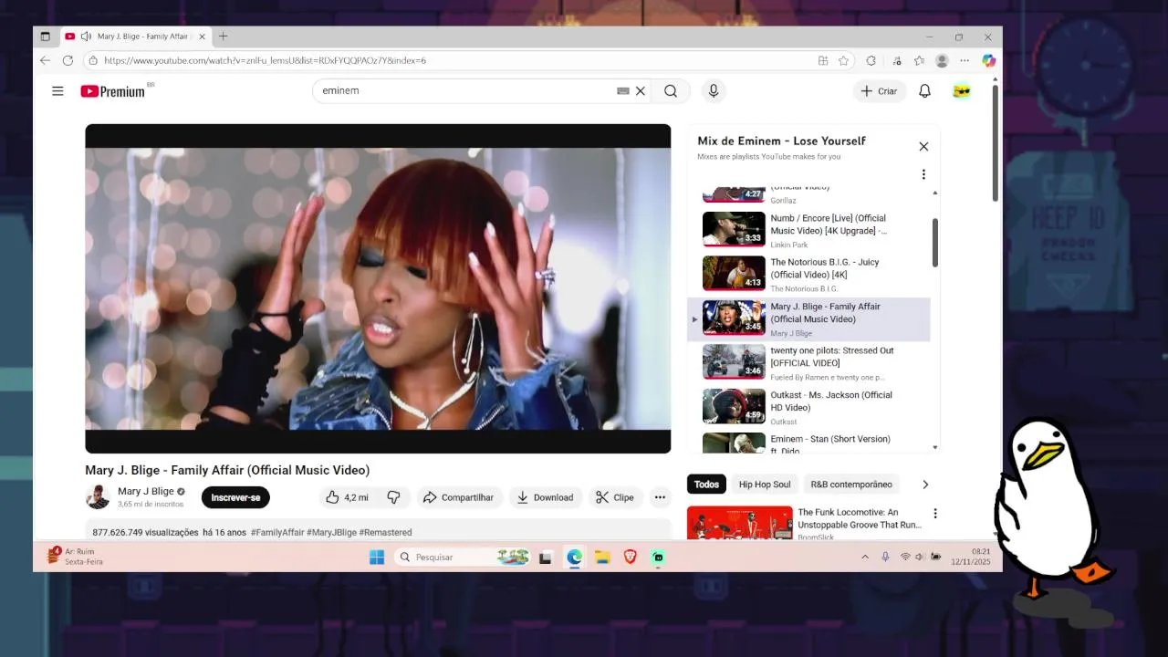Show hidden system tray icons chevron
This screenshot has width=1168, height=657.
(865, 557)
